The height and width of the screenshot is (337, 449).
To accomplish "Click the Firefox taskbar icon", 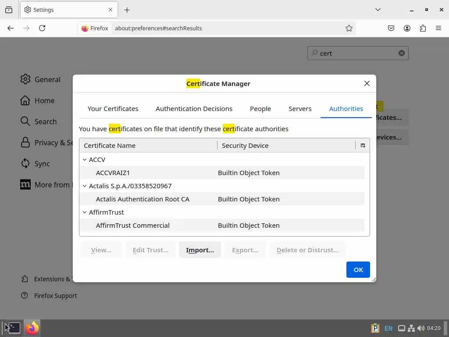I will point(32,328).
